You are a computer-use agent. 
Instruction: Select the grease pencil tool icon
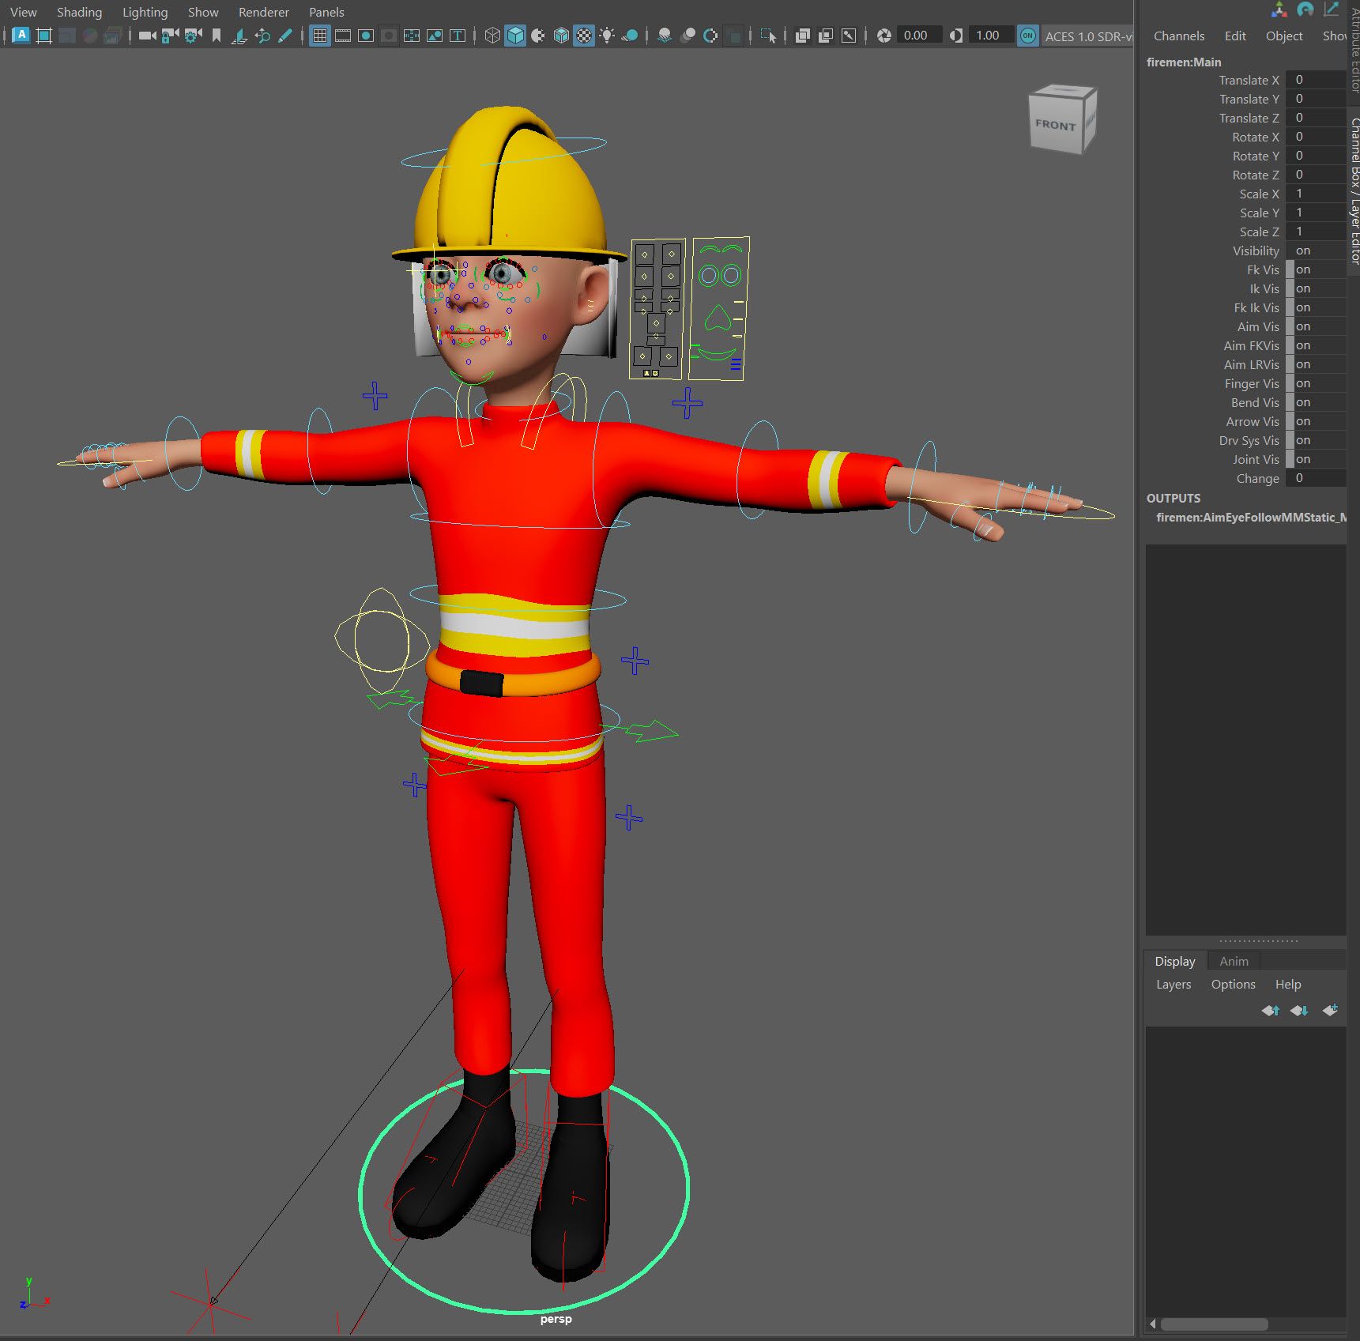(285, 36)
